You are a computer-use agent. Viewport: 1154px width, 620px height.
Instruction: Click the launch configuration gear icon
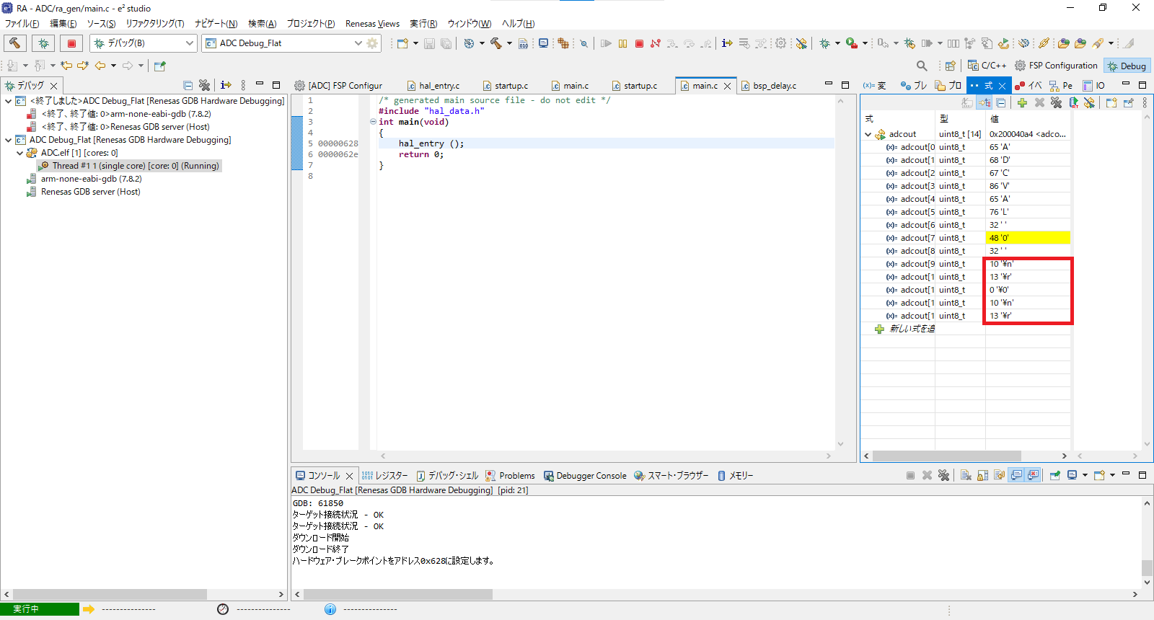pos(372,43)
